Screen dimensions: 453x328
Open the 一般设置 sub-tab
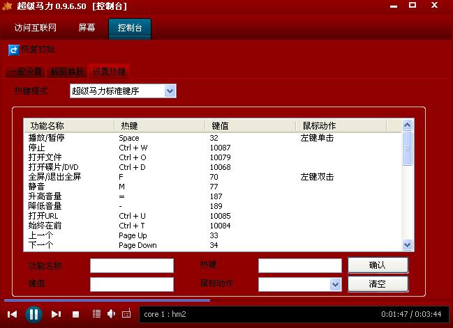point(25,72)
